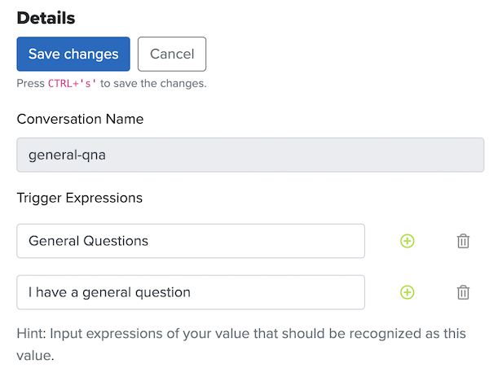The height and width of the screenshot is (372, 489).
Task: Click the word 'Hint:' below the expressions
Action: pos(32,334)
